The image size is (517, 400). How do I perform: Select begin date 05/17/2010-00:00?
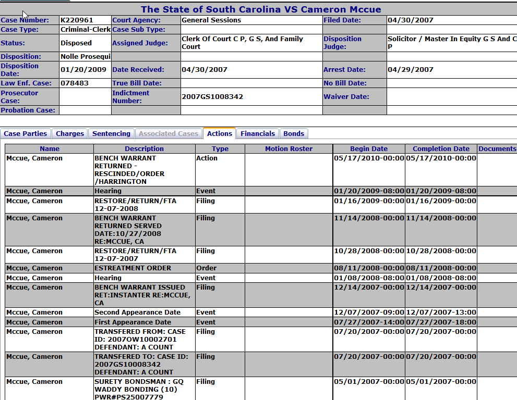tap(369, 158)
